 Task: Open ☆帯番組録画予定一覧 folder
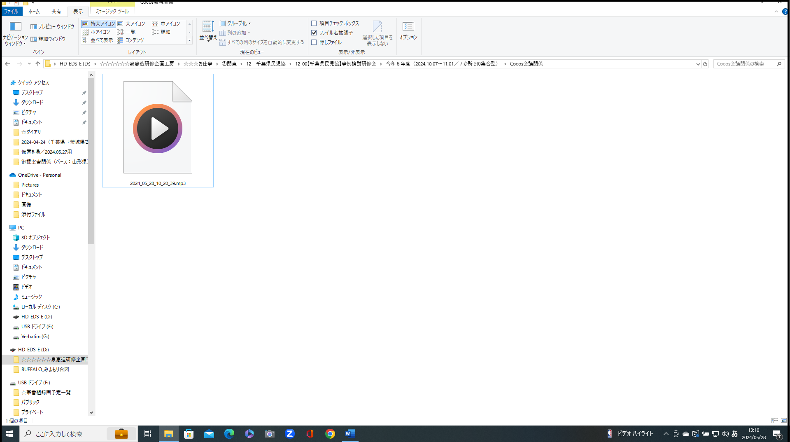coord(46,393)
